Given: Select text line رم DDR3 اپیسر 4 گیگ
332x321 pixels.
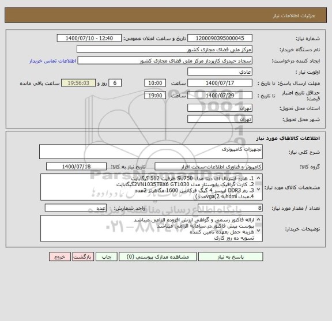Looking at the screenshot, I should point(194,191).
